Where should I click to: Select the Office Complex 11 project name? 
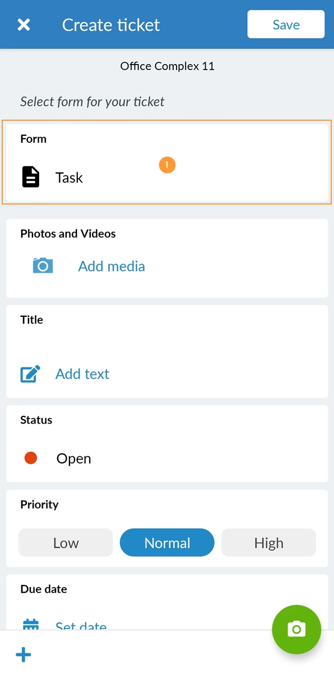point(167,66)
